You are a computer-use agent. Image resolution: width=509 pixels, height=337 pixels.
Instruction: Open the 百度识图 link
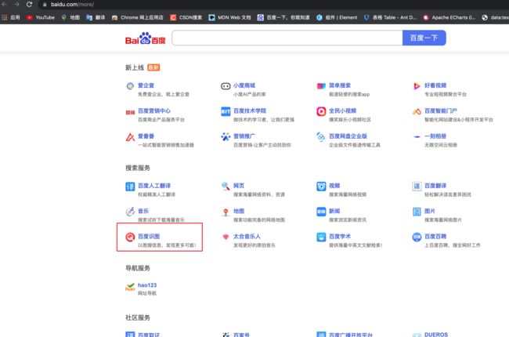(x=149, y=236)
